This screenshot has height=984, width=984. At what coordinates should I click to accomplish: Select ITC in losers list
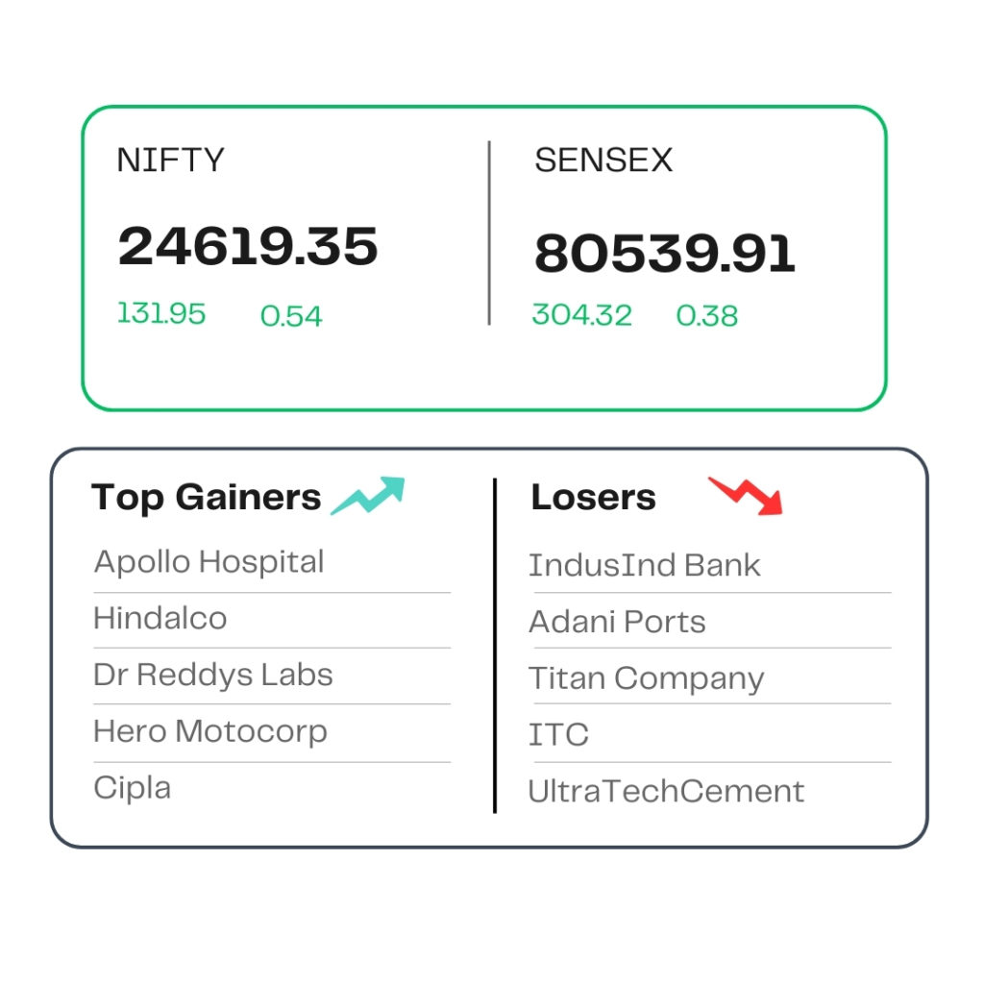pos(558,735)
